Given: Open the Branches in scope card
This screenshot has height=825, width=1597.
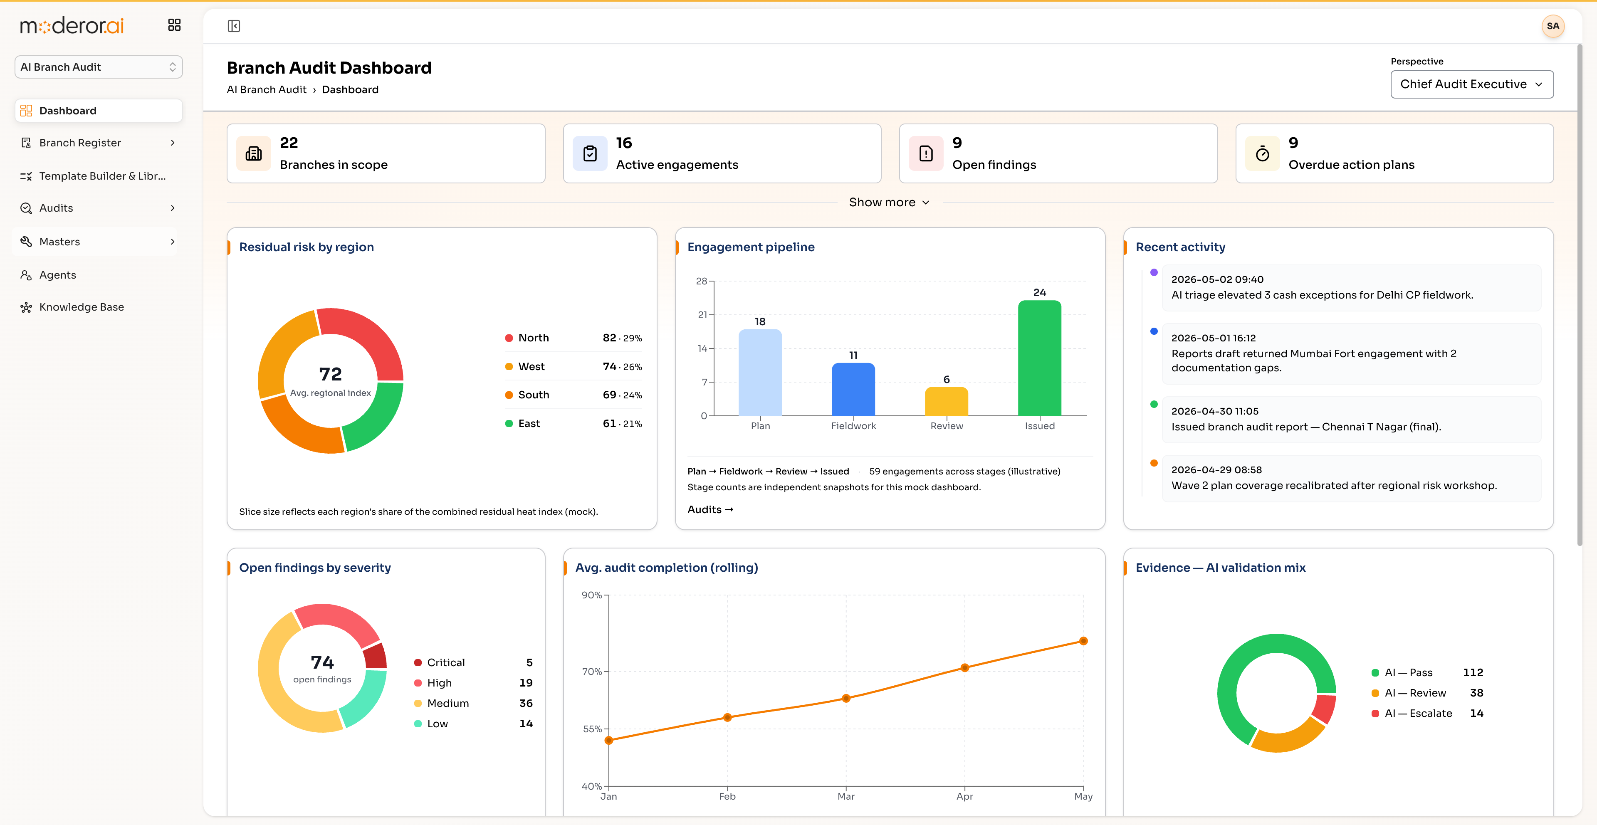Looking at the screenshot, I should click(x=386, y=153).
